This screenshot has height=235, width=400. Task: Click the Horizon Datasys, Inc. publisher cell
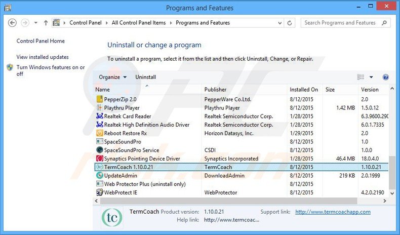pyautogui.click(x=229, y=133)
